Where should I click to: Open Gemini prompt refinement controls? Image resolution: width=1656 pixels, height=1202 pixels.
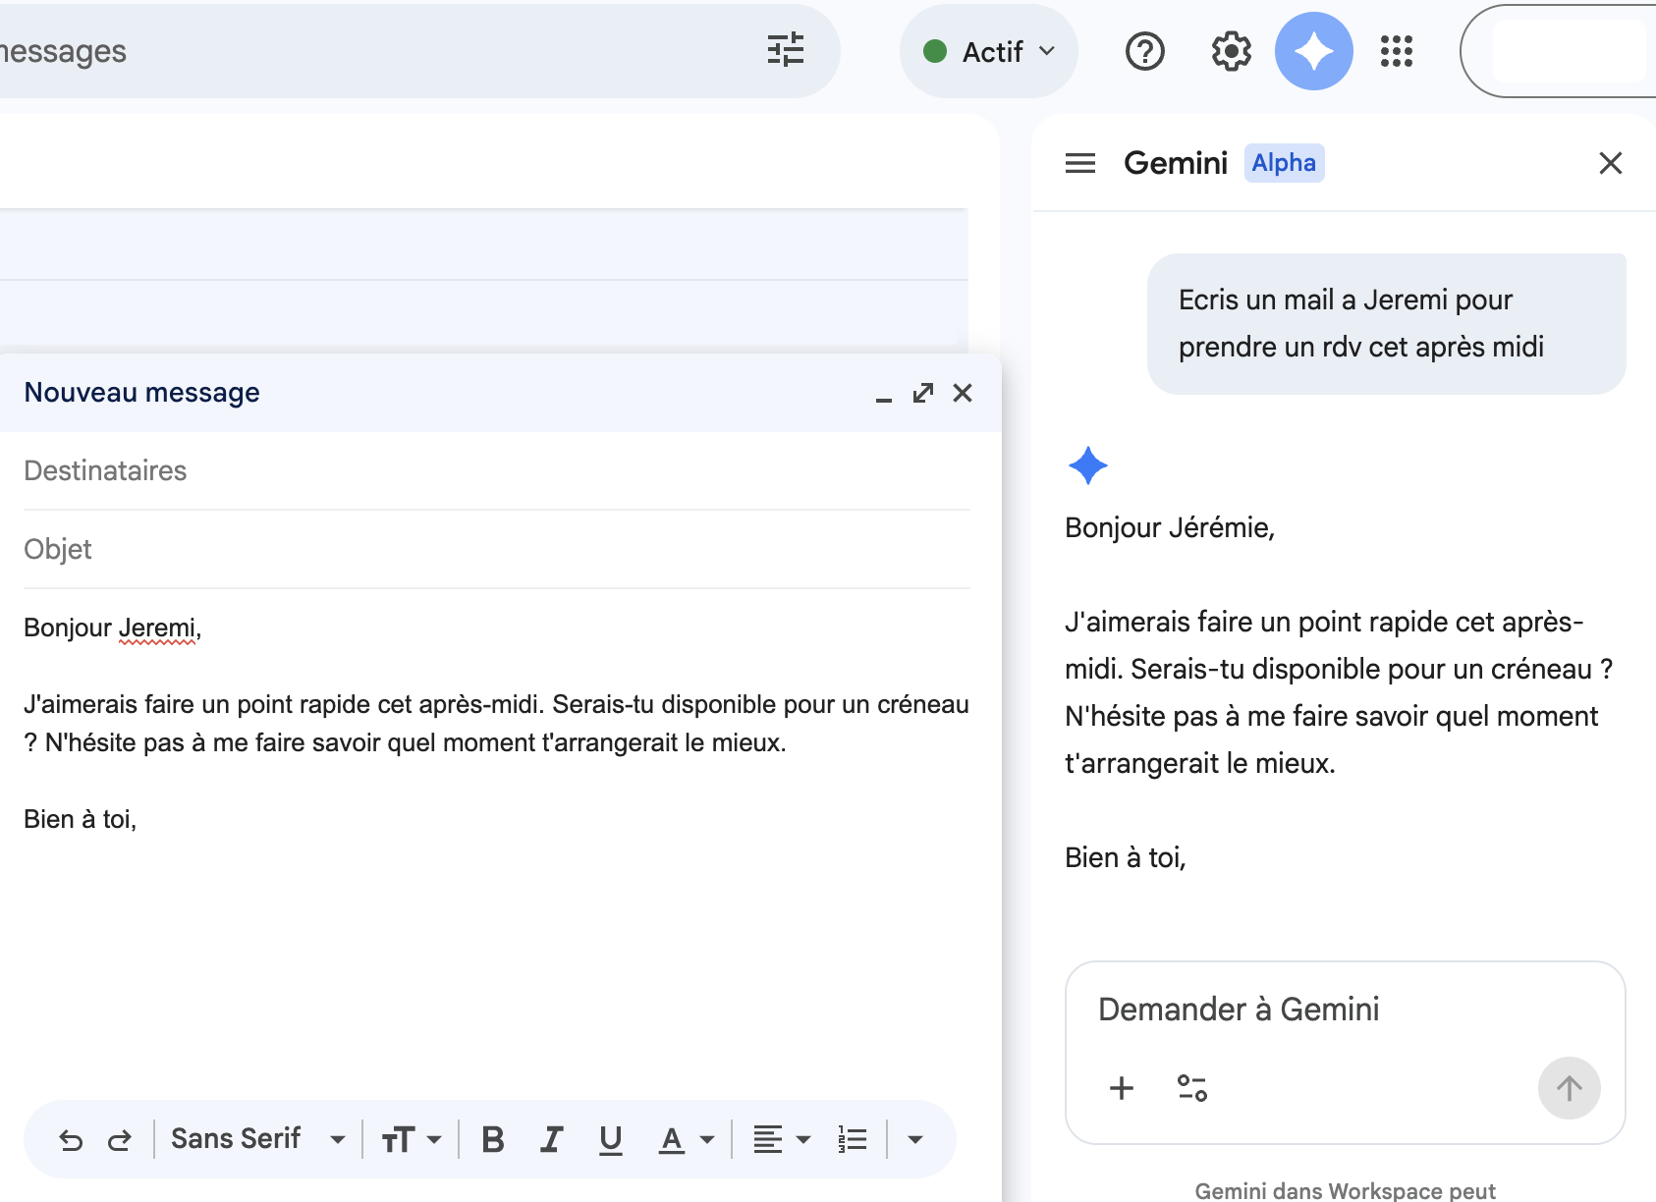coord(1191,1088)
